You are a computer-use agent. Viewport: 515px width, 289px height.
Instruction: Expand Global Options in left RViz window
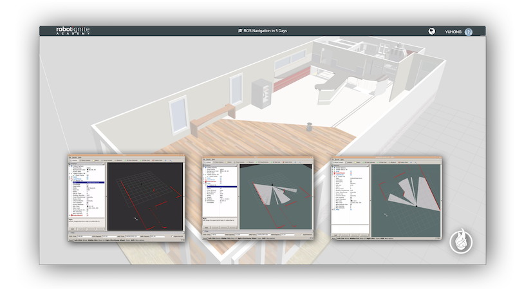pos(70,166)
